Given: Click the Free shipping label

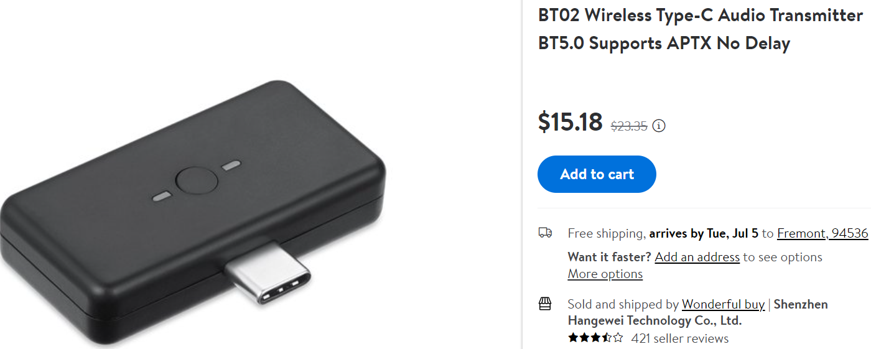Looking at the screenshot, I should click(x=605, y=233).
